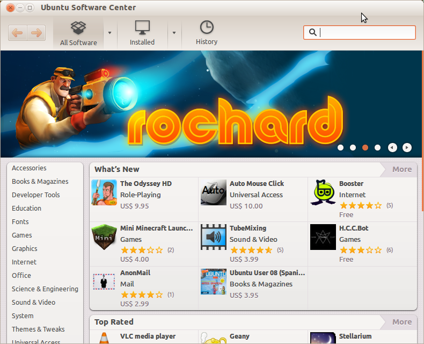
Task: Click the Odyssey HD app icon
Action: click(x=104, y=192)
